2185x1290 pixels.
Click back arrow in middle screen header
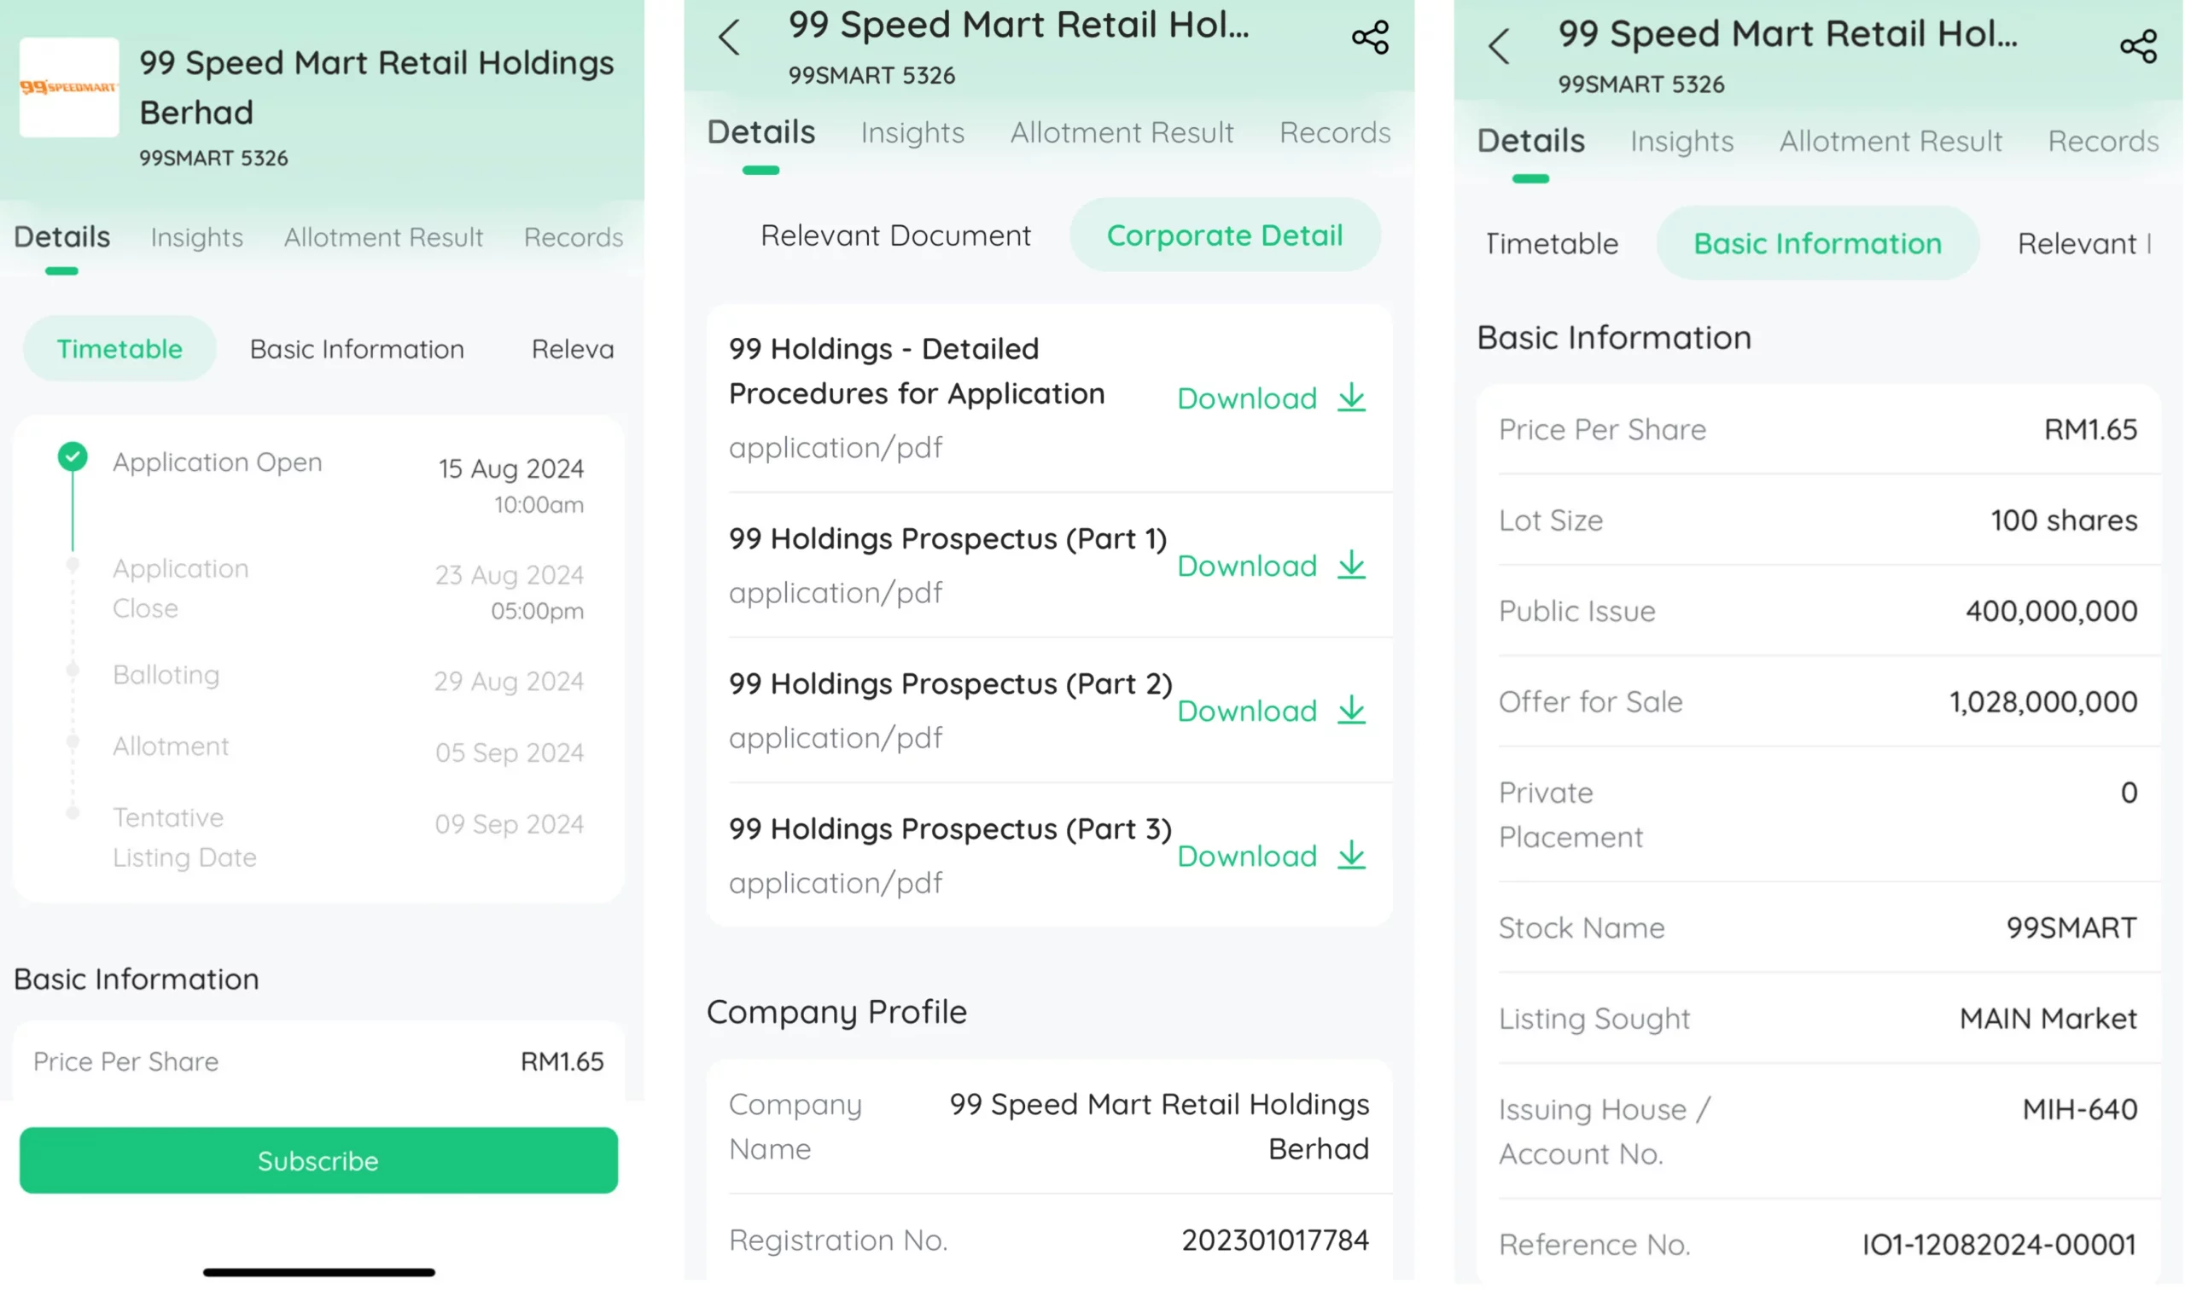point(730,38)
